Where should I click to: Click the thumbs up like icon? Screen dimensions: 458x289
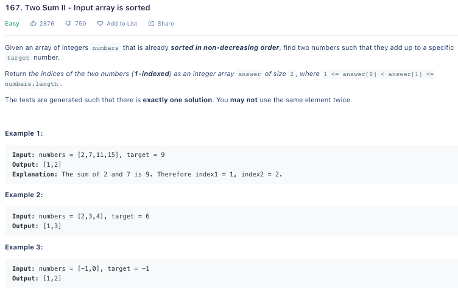click(x=33, y=24)
